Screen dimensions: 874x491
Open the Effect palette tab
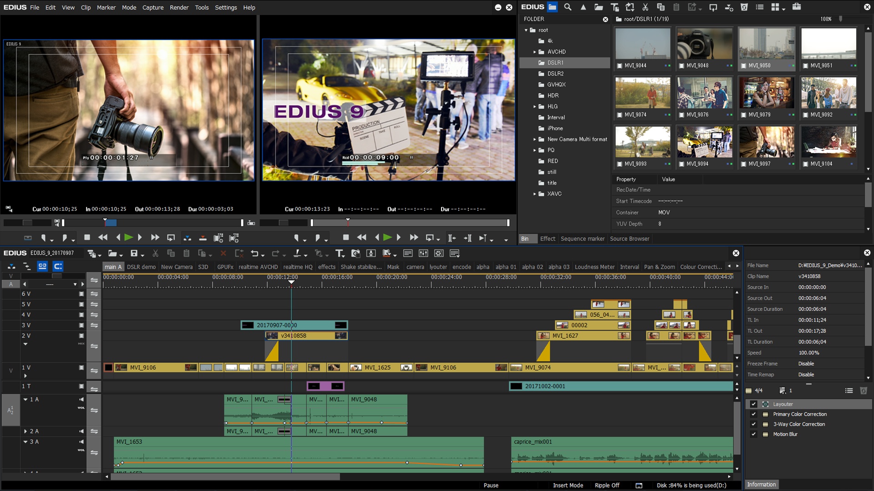point(547,239)
